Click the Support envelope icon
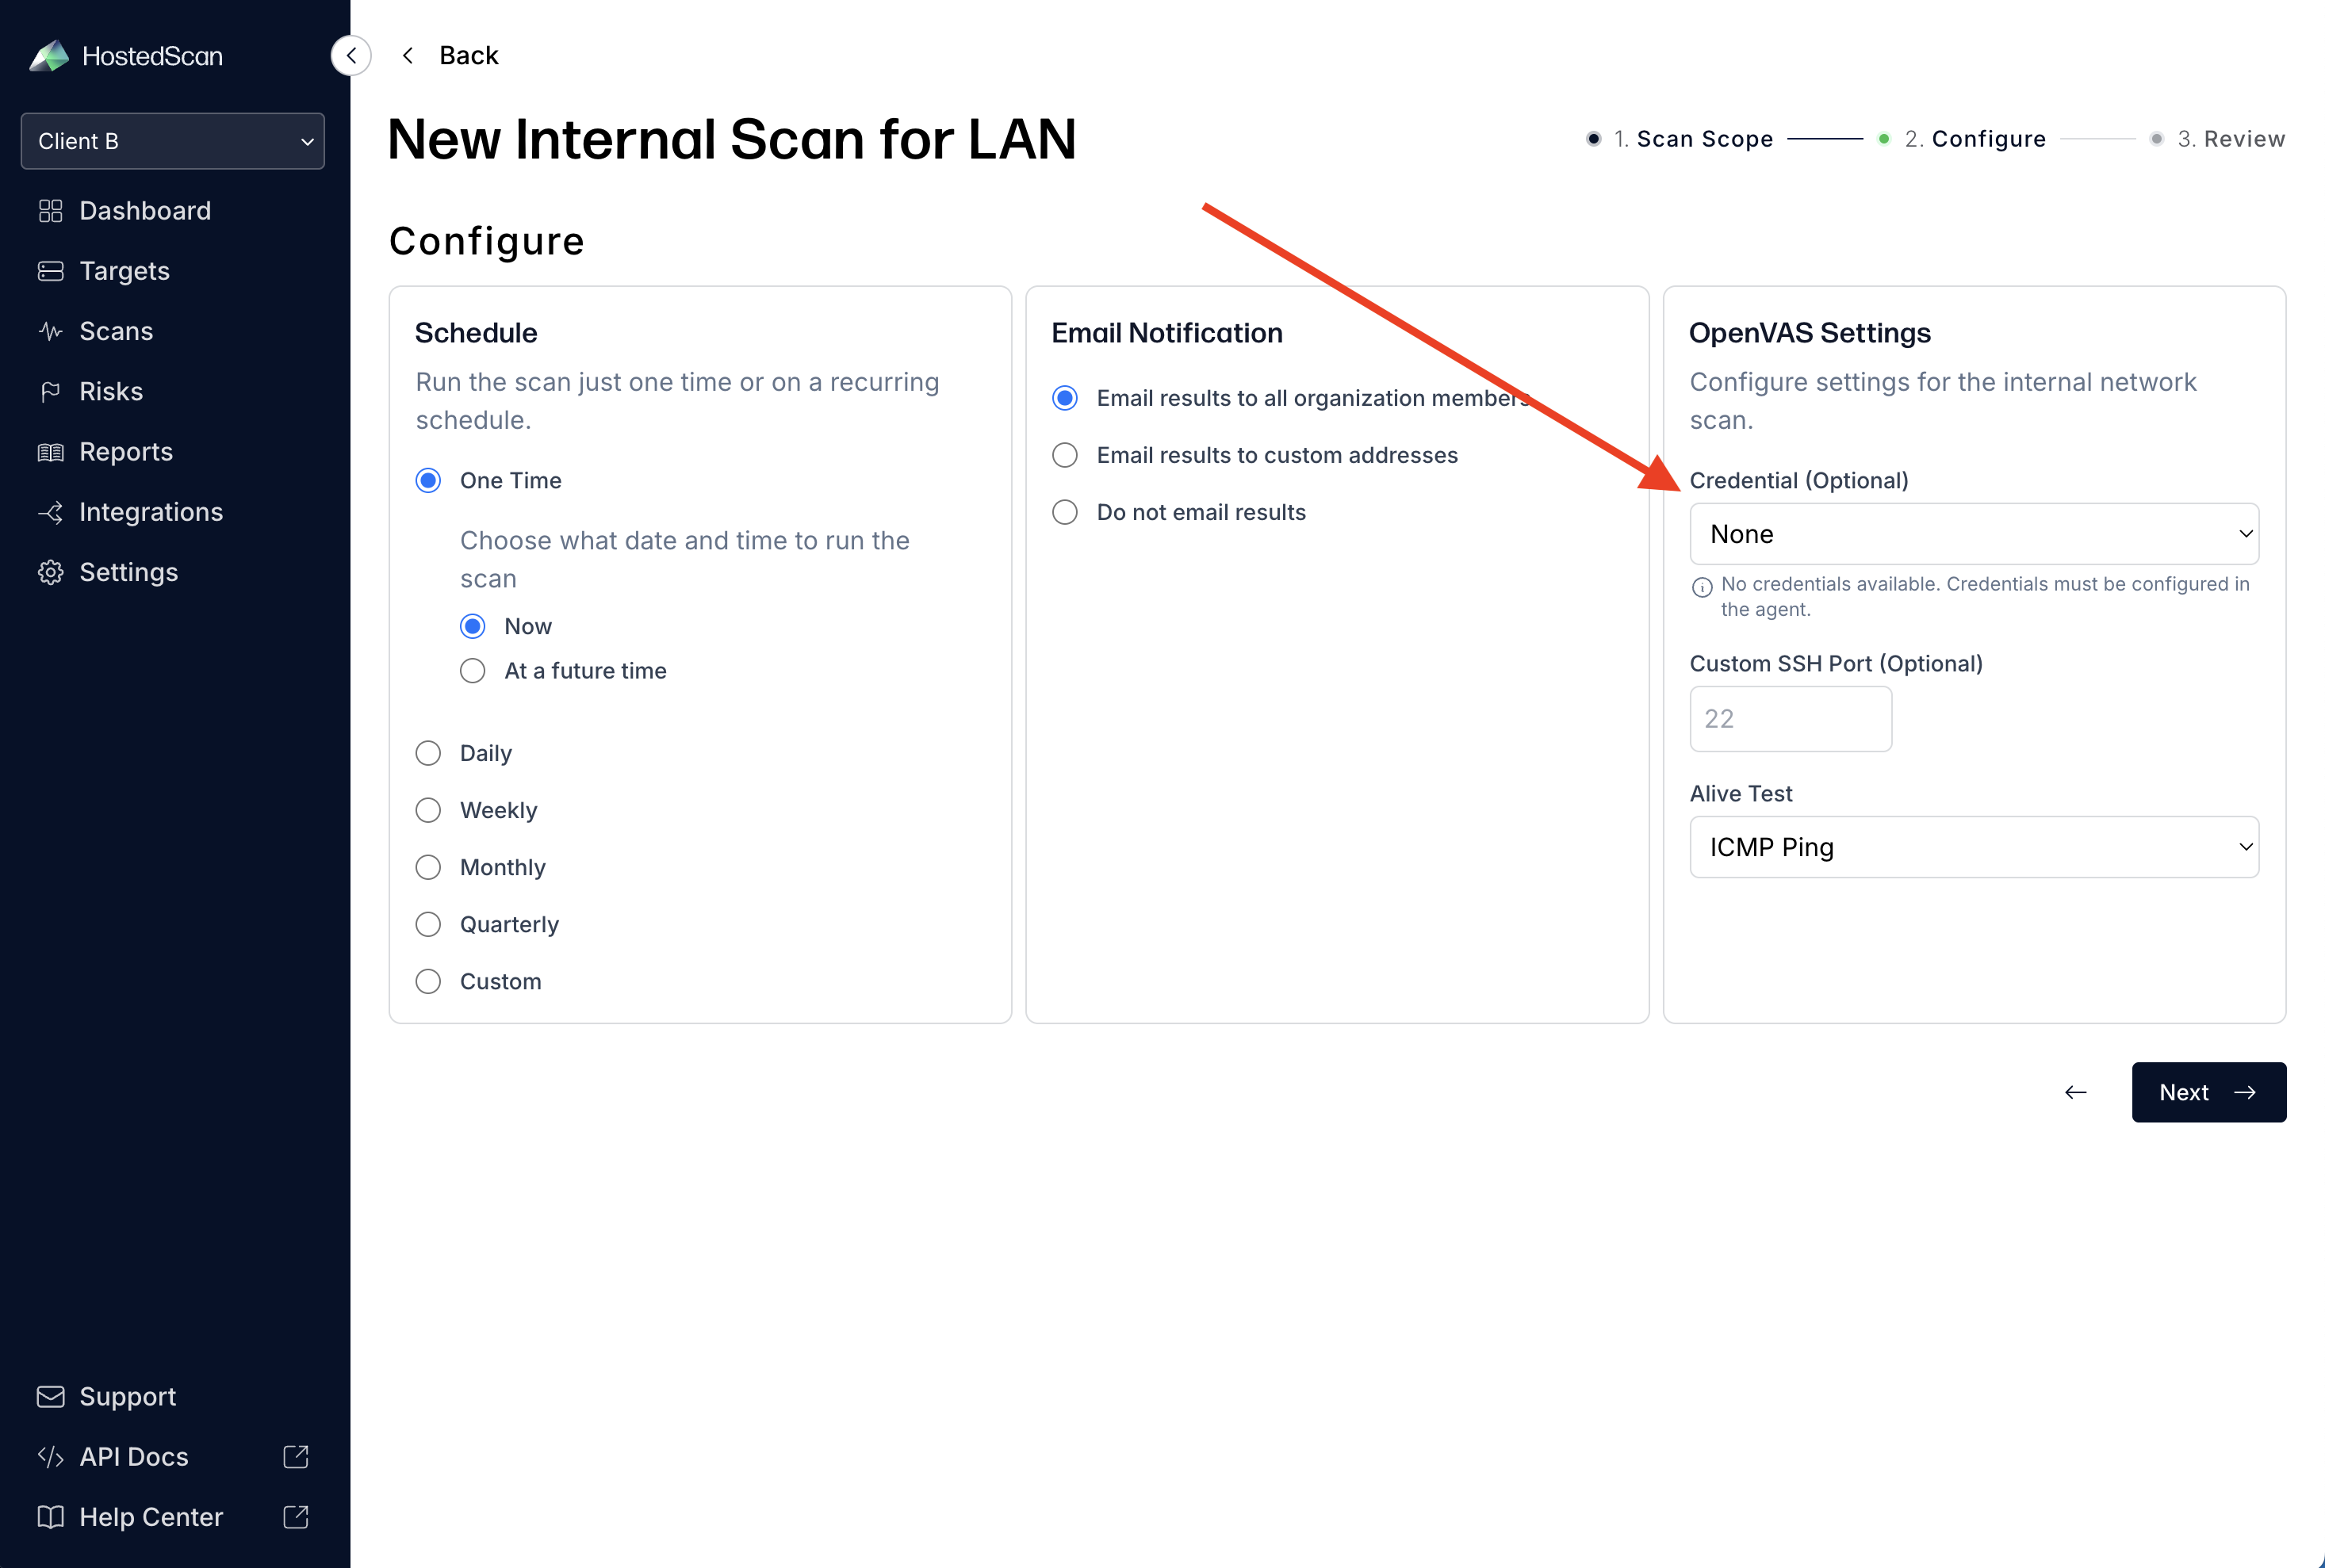 click(x=50, y=1396)
